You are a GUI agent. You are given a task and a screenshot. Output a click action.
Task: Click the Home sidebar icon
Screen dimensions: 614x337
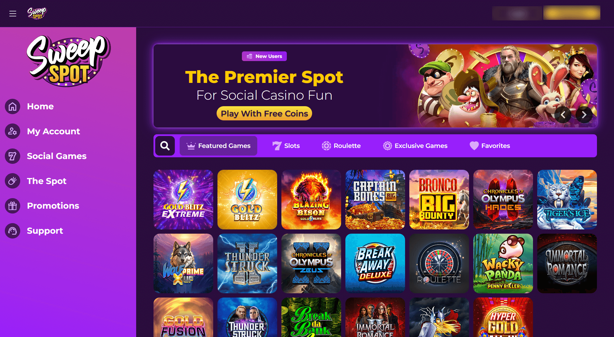point(13,106)
